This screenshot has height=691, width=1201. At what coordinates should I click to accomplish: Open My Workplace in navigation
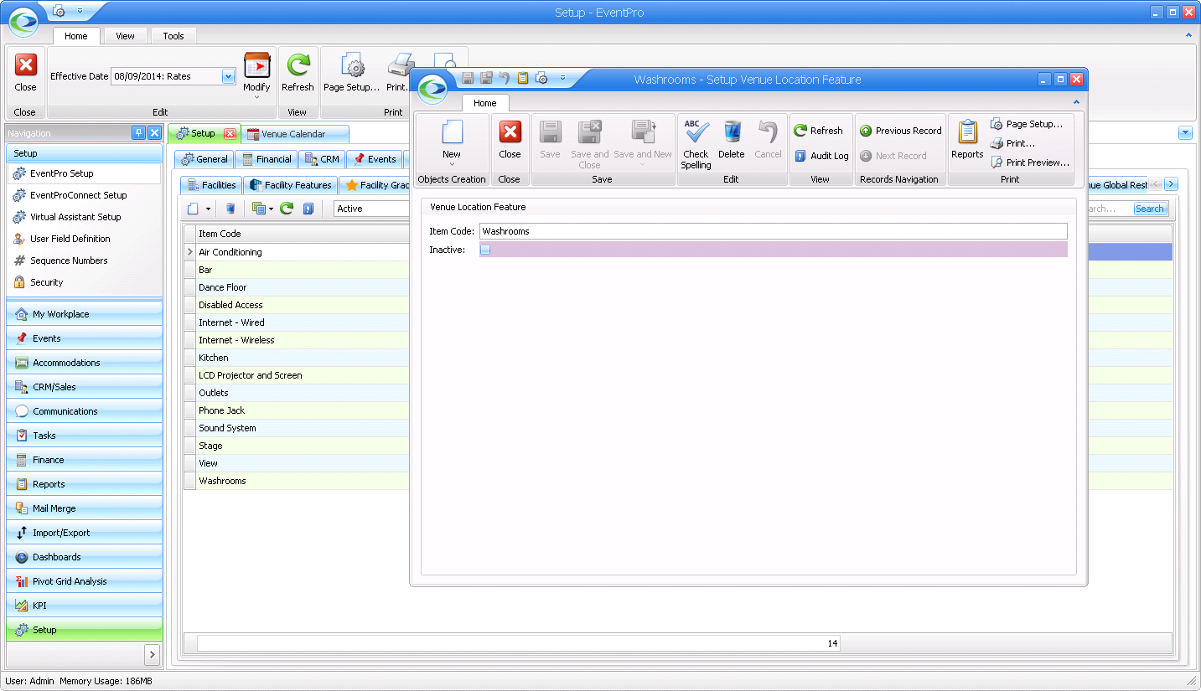(84, 314)
